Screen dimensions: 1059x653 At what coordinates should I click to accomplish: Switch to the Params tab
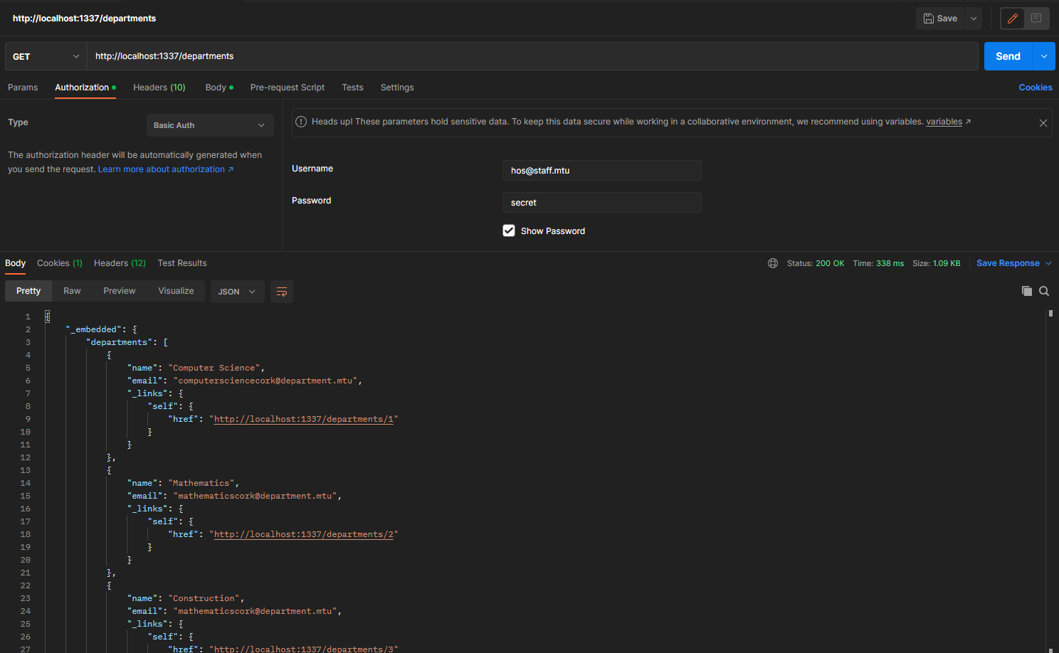pos(23,87)
